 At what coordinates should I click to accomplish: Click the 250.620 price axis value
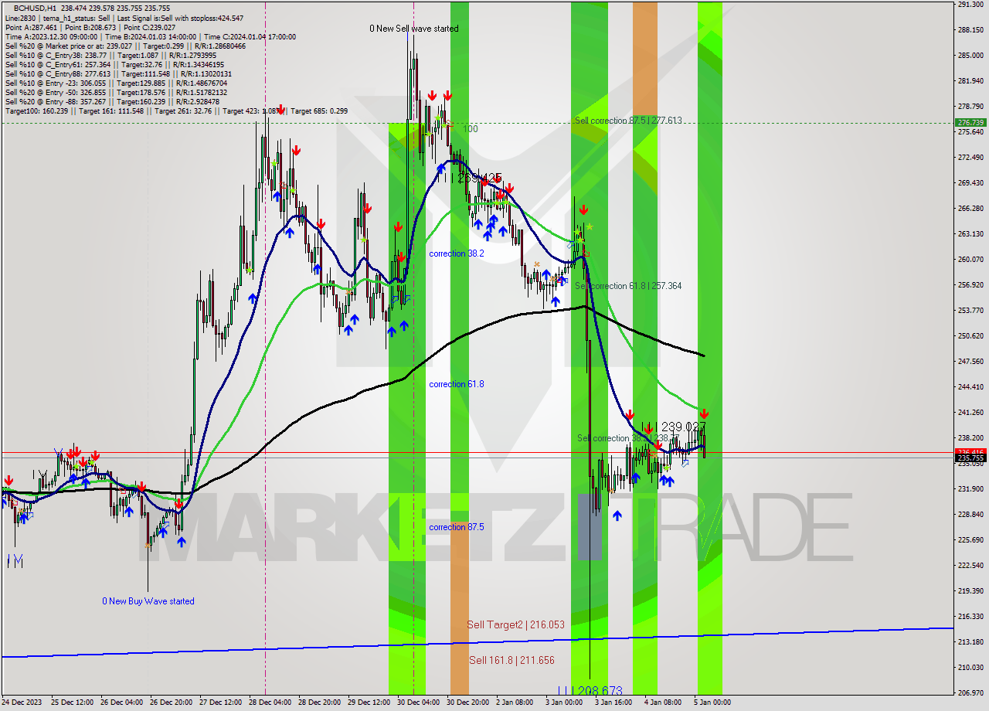(x=970, y=335)
